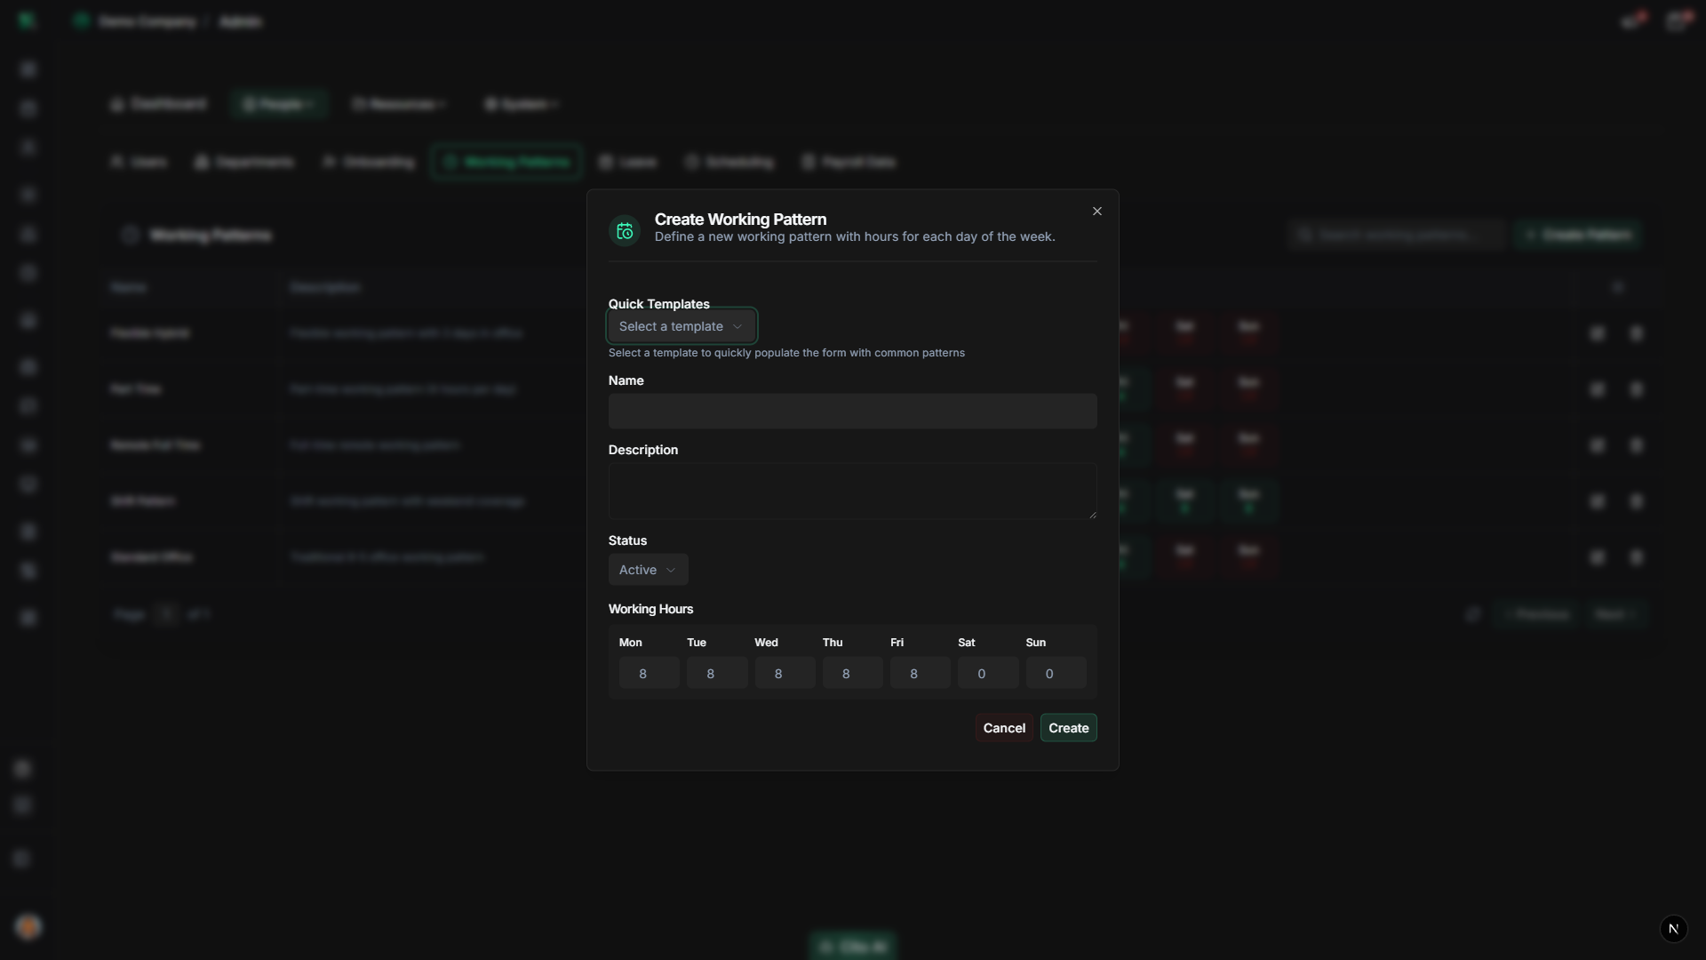1706x960 pixels.
Task: Click the search magnifier icon in the patterns search bar
Action: (1304, 234)
